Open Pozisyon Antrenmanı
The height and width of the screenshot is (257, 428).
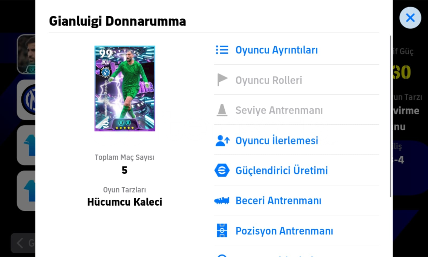click(284, 231)
